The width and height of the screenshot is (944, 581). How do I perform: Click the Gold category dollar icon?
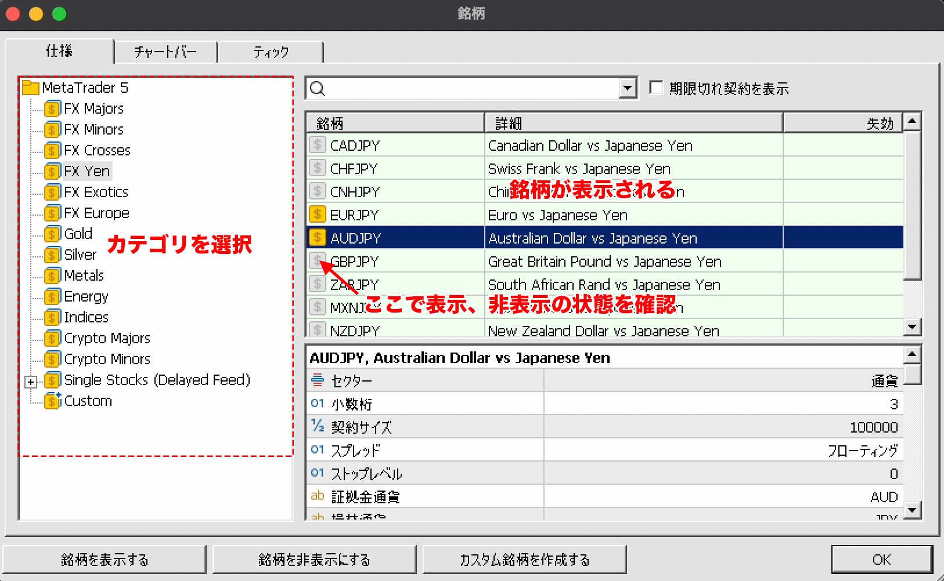coord(52,234)
